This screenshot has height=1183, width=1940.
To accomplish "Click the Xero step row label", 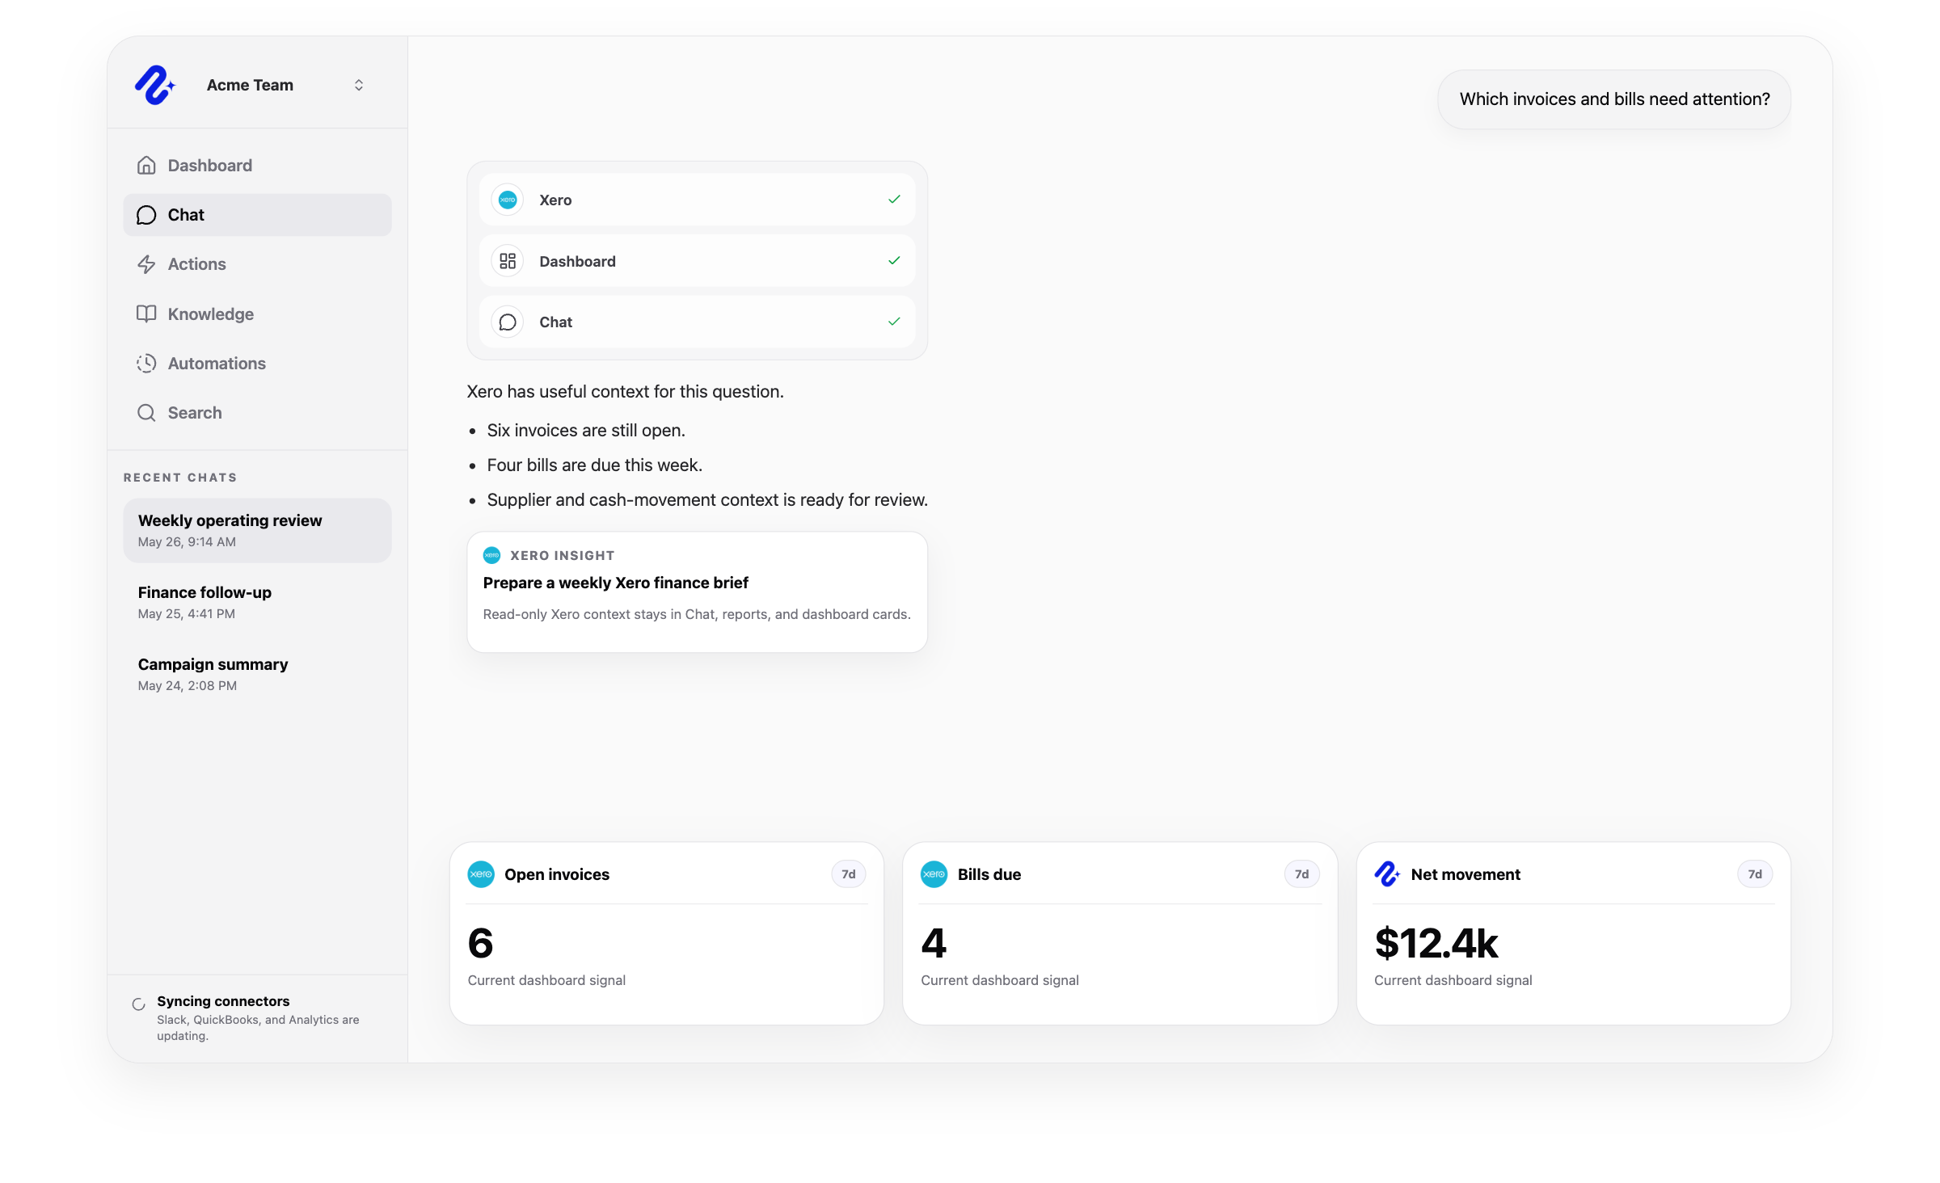I will click(x=555, y=200).
